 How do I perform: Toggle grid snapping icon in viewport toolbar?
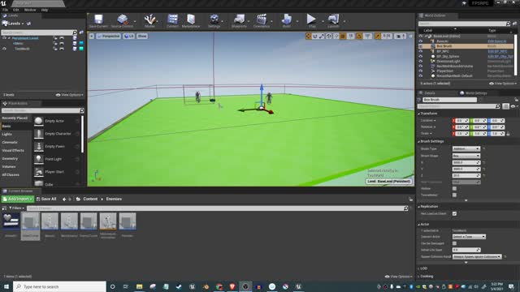[x=343, y=36]
